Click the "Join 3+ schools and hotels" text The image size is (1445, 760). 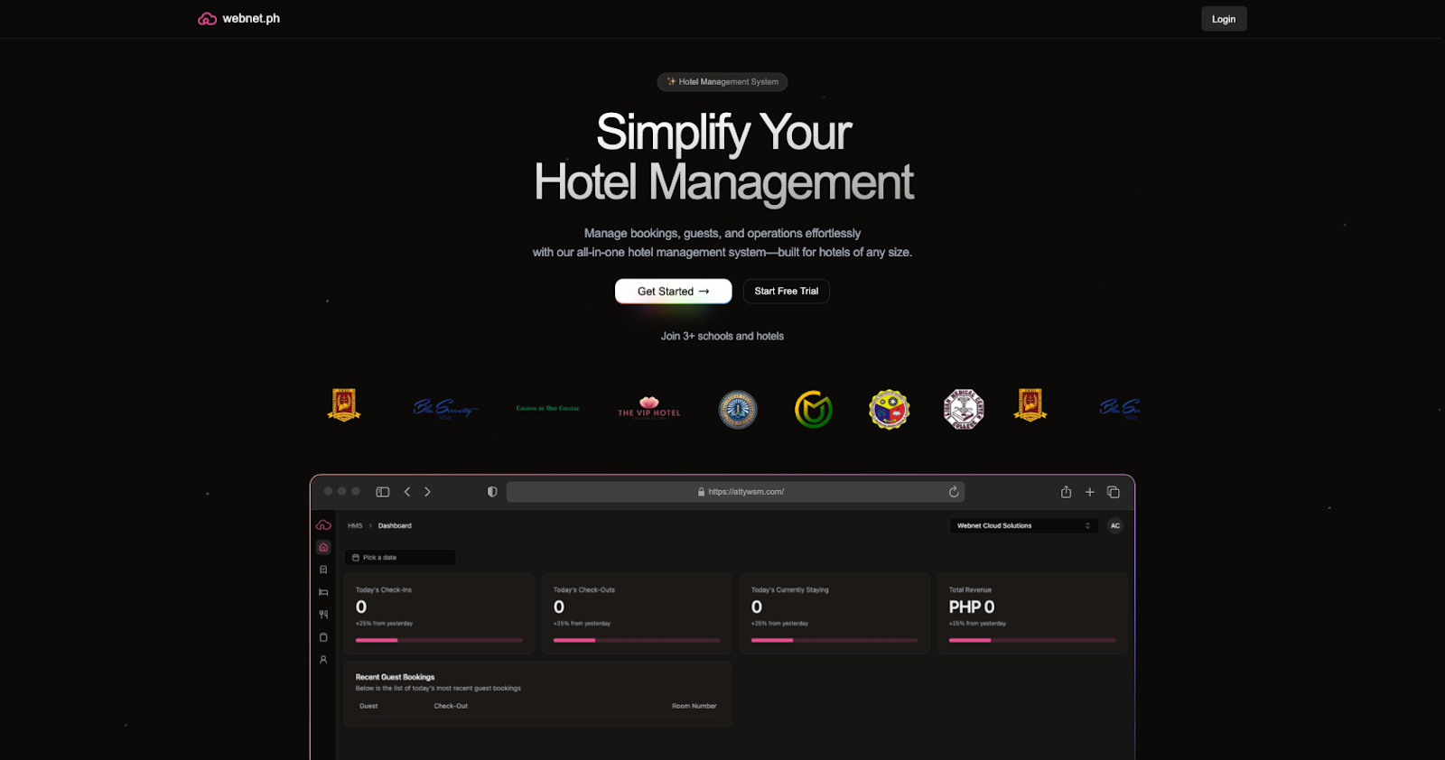[x=722, y=336]
